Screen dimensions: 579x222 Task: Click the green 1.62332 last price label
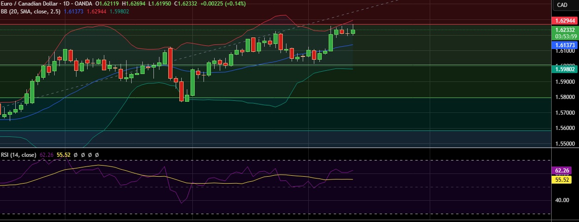click(x=565, y=30)
